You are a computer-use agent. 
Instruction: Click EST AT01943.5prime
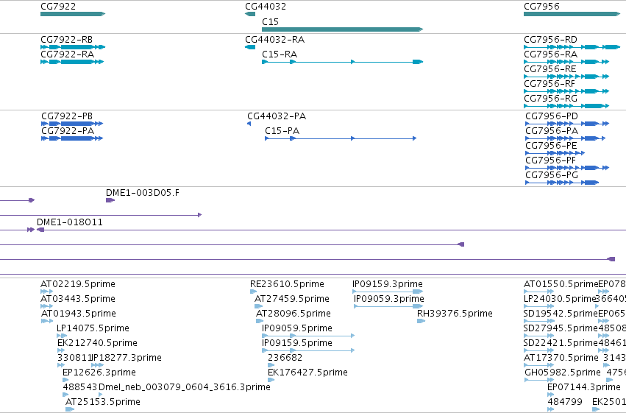point(79,314)
